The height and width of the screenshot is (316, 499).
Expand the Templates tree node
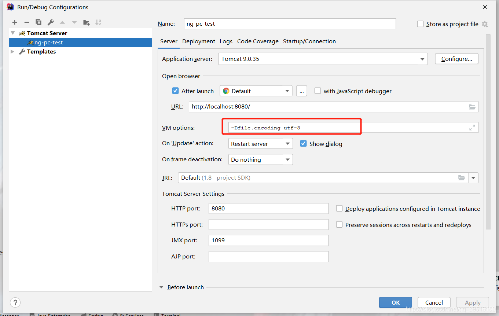pos(12,52)
